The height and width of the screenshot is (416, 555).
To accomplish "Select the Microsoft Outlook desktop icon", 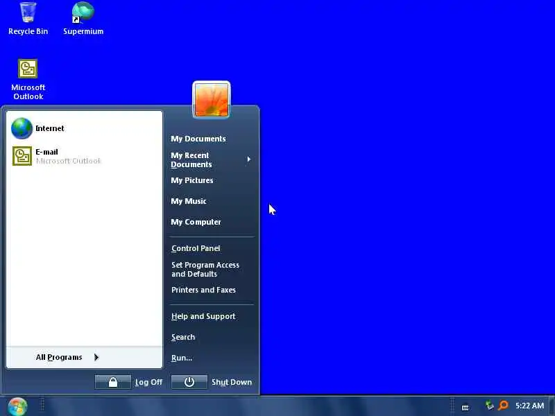I will pyautogui.click(x=28, y=80).
